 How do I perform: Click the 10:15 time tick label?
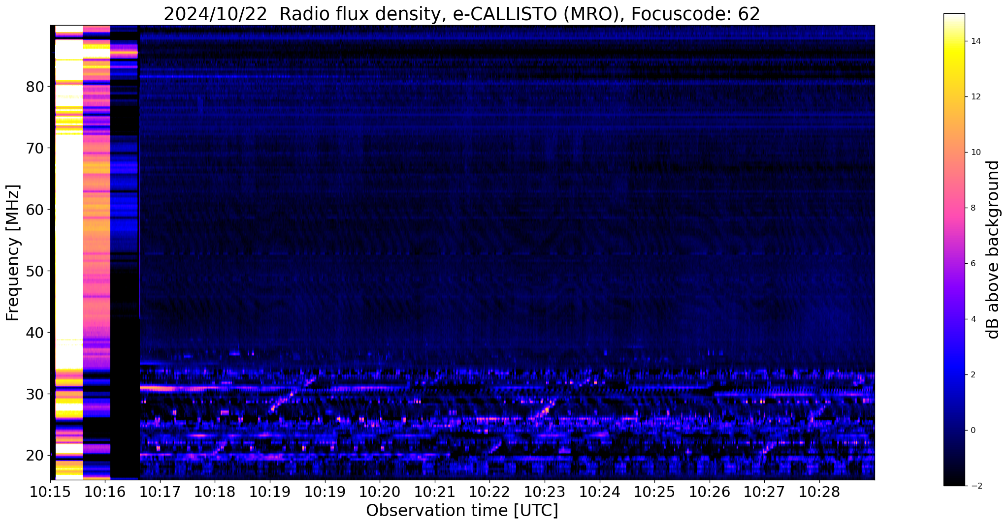click(50, 493)
